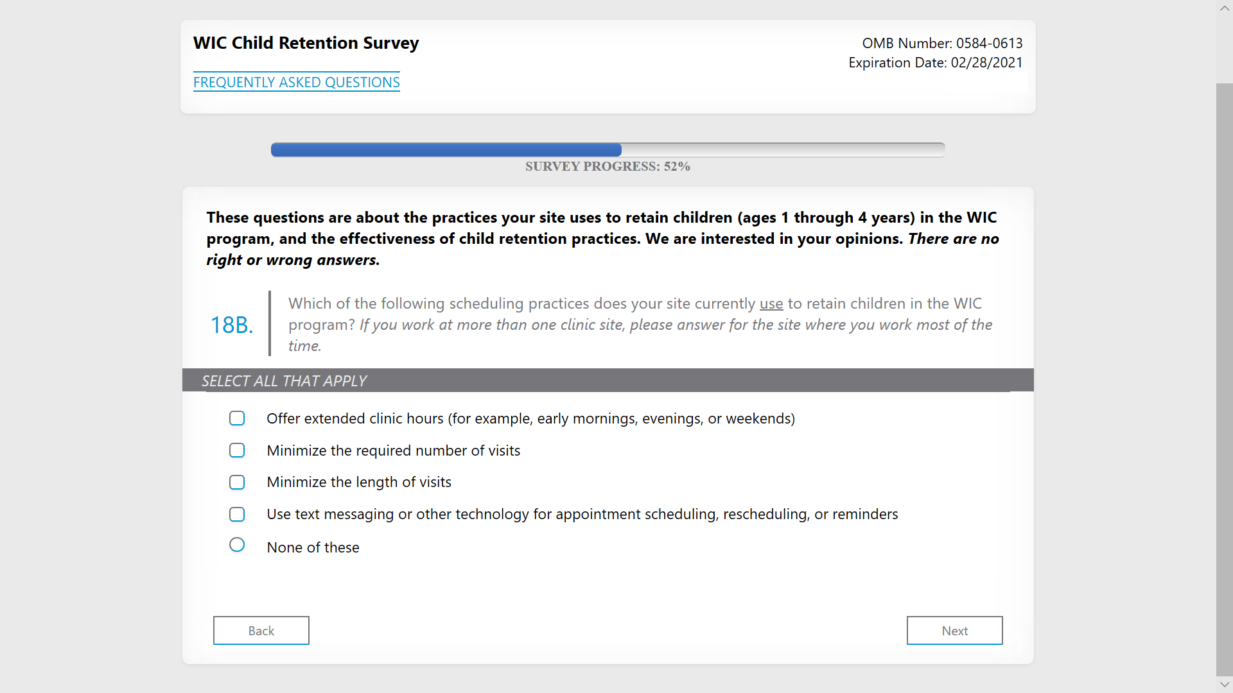Check 'Offer extended clinic hours' checkbox

click(x=237, y=418)
